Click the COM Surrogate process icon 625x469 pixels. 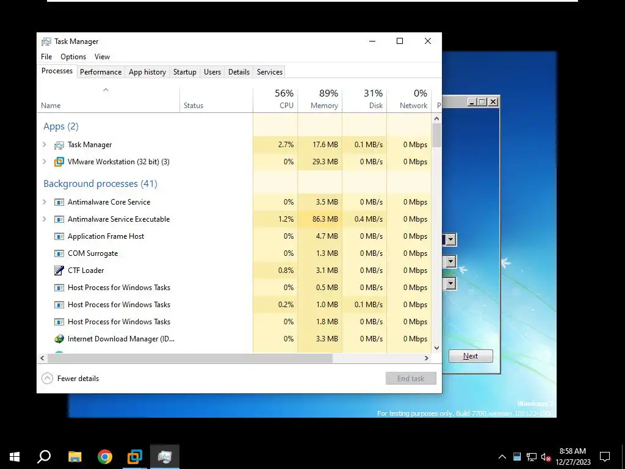(59, 253)
